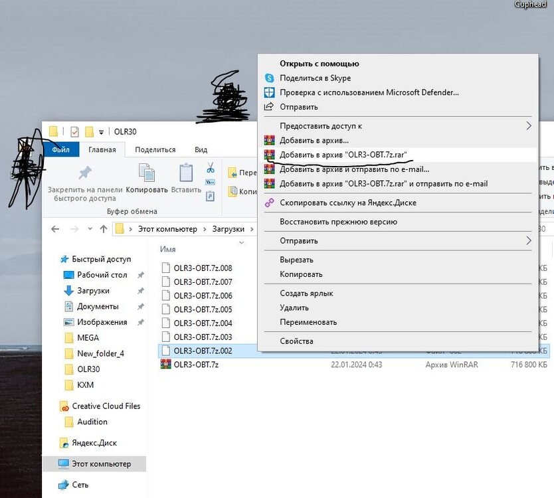The width and height of the screenshot is (554, 498).
Task: Expand the recent locations chevron
Action: click(88, 229)
